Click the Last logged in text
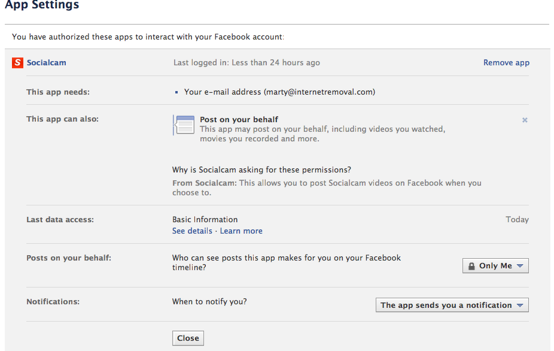 pyautogui.click(x=246, y=63)
